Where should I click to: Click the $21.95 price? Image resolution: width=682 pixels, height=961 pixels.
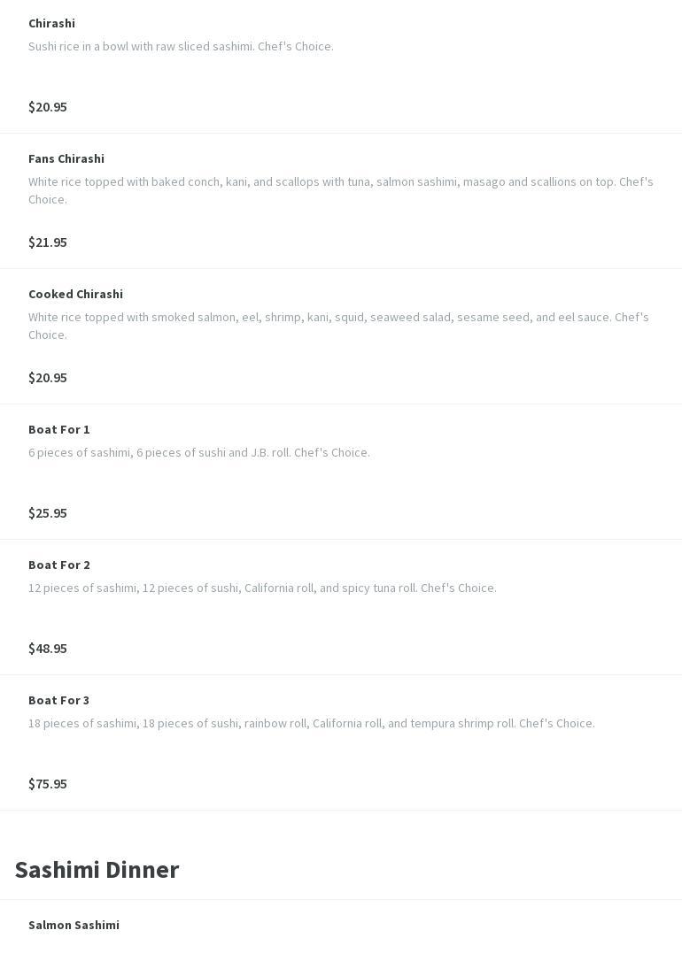(x=48, y=242)
